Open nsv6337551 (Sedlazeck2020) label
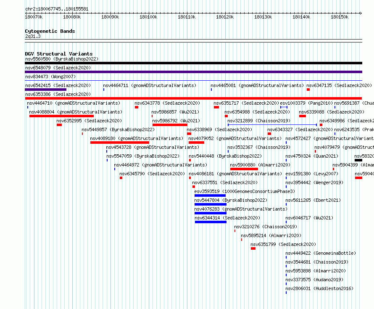Screen dimensions: 374x309 click(x=225, y=182)
